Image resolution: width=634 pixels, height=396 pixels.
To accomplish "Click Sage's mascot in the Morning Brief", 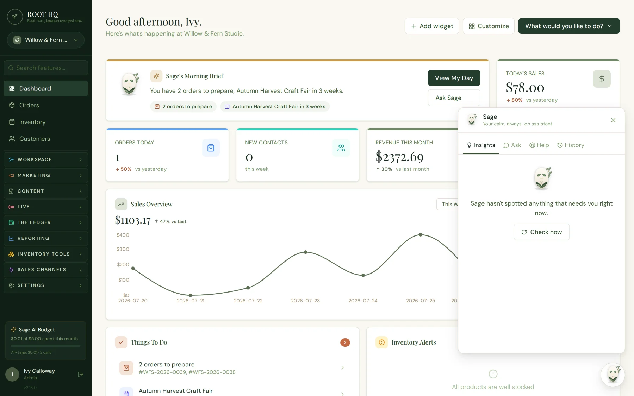I will [x=130, y=84].
